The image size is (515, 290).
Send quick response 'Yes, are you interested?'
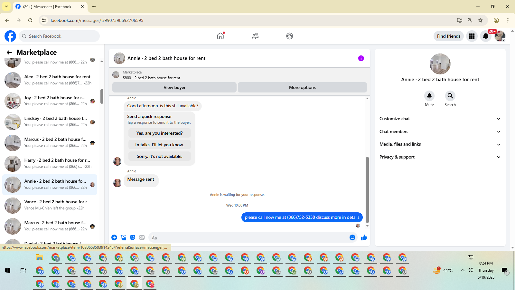(159, 133)
